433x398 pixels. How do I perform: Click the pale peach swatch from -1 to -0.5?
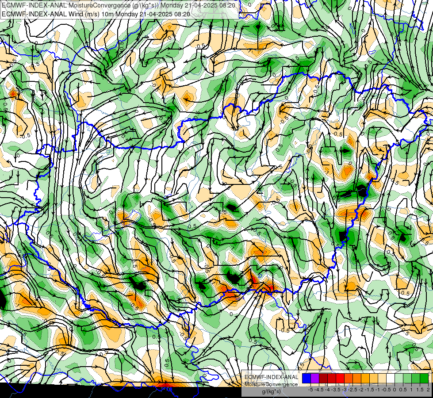coord(382,378)
